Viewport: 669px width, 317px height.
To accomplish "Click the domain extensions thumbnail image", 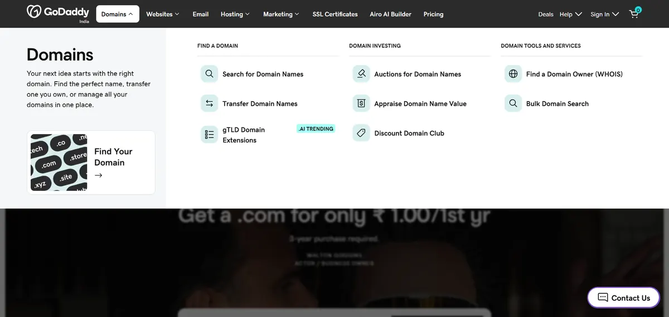I will pyautogui.click(x=59, y=162).
